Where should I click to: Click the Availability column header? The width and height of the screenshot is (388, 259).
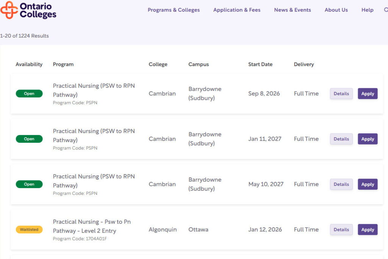(29, 64)
